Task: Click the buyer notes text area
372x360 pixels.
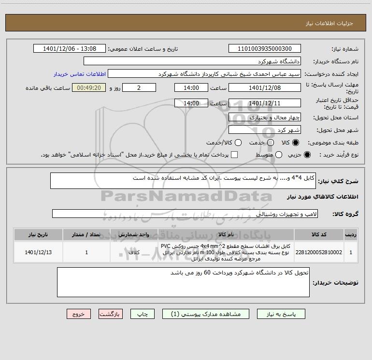Action: pyautogui.click(x=183, y=282)
